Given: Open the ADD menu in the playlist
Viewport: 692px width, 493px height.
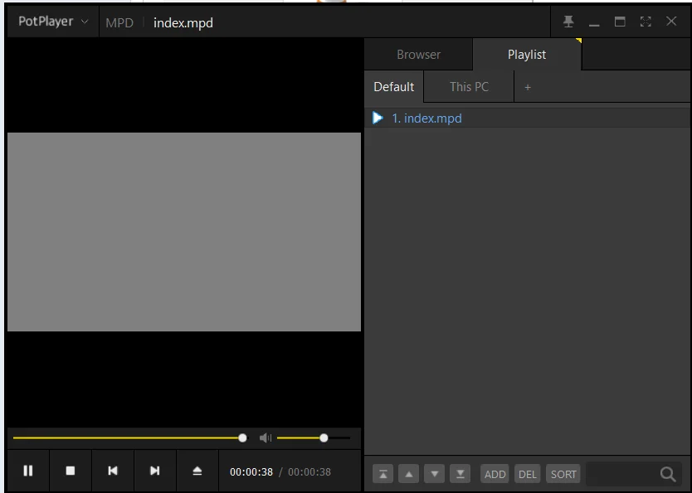Looking at the screenshot, I should (x=495, y=474).
